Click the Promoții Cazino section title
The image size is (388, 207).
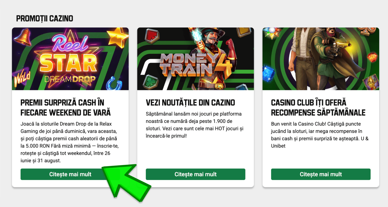coord(44,19)
